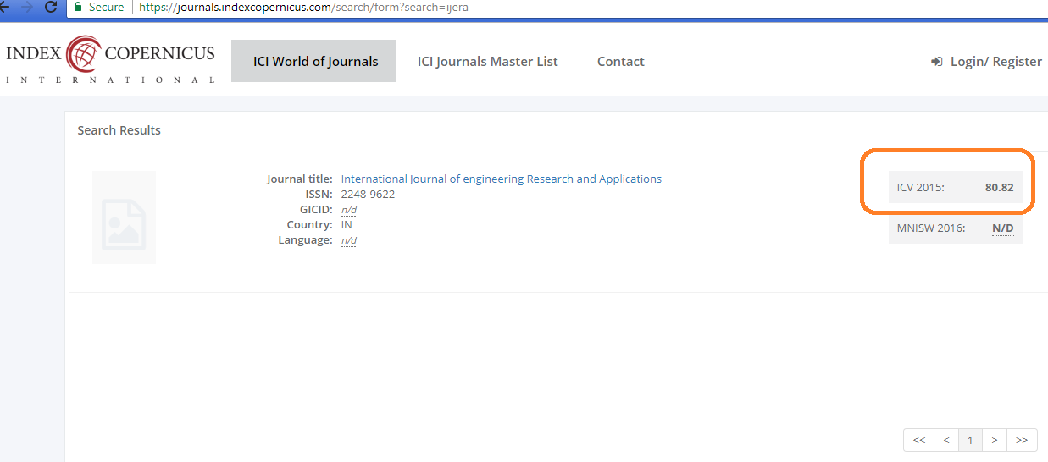1048x462 pixels.
Task: Click the Login/ Register link
Action: pos(996,61)
